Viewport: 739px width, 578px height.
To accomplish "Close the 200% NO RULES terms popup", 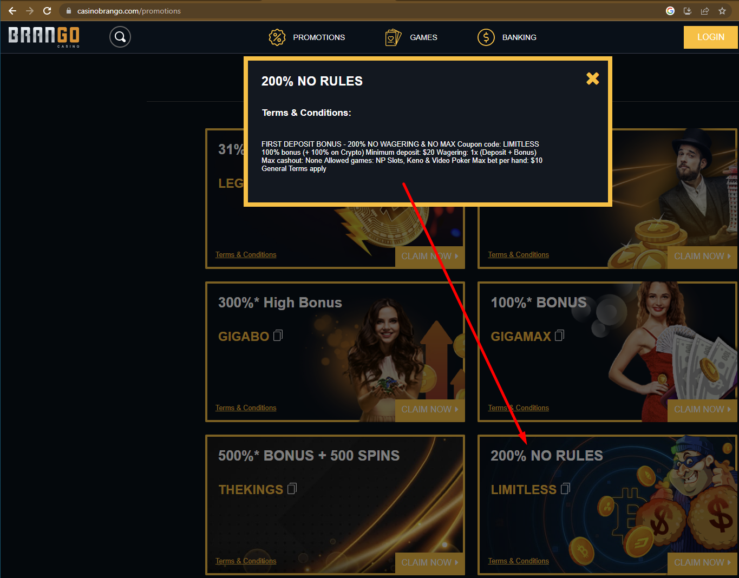I will coord(593,78).
